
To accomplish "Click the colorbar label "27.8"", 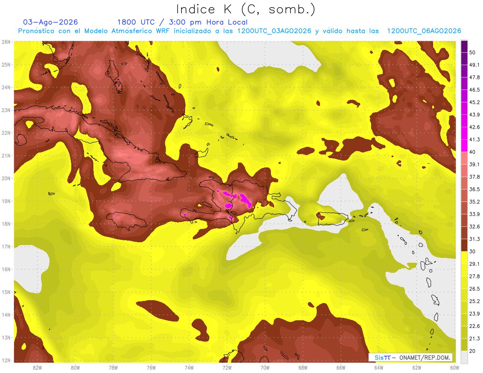I will click(x=475, y=276).
